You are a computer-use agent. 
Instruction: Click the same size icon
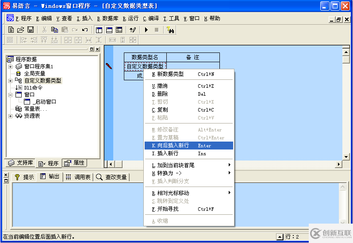(133, 40)
